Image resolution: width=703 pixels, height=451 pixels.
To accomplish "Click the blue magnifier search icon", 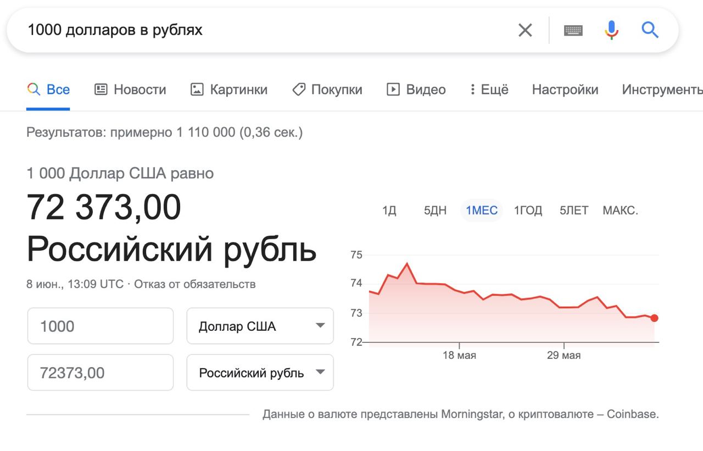I will pos(650,30).
